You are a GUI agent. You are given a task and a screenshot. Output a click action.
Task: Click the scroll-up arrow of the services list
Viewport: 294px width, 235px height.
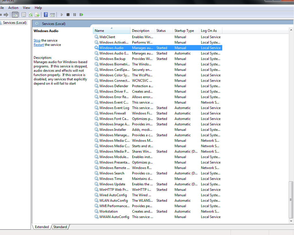pyautogui.click(x=291, y=30)
